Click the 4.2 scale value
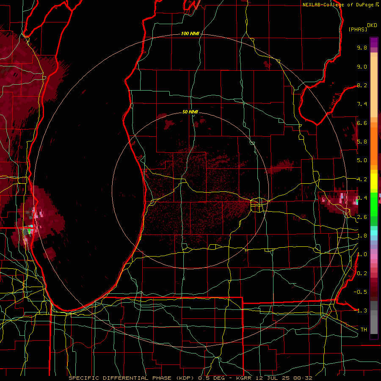 pyautogui.click(x=362, y=179)
